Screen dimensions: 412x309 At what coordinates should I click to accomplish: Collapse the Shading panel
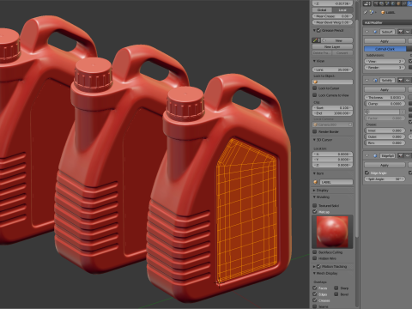[314, 197]
